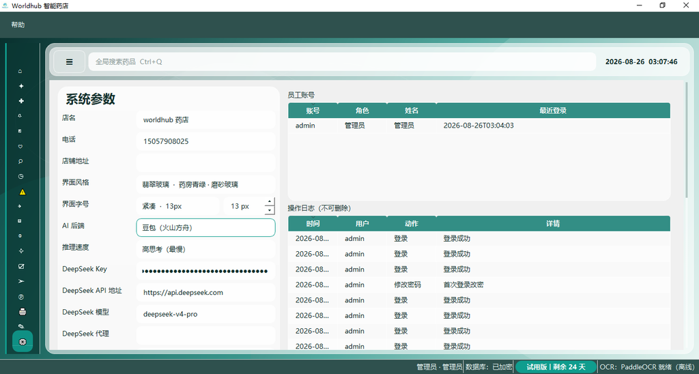Open the AI 后端 豆包 dropdown
699x374 pixels.
click(x=205, y=228)
